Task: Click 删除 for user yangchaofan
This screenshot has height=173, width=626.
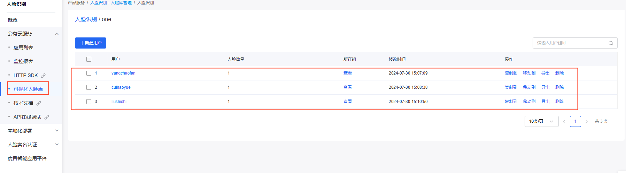Action: (559, 73)
